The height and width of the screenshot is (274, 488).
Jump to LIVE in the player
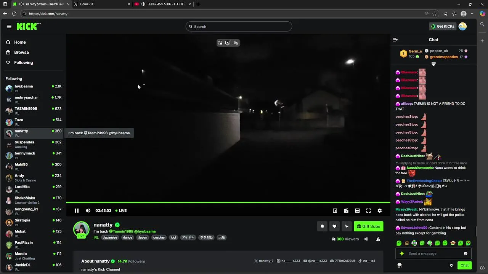click(121, 210)
